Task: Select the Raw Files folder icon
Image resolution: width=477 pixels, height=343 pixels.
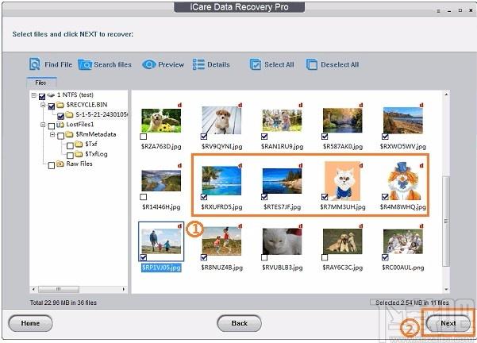Action: click(60, 164)
